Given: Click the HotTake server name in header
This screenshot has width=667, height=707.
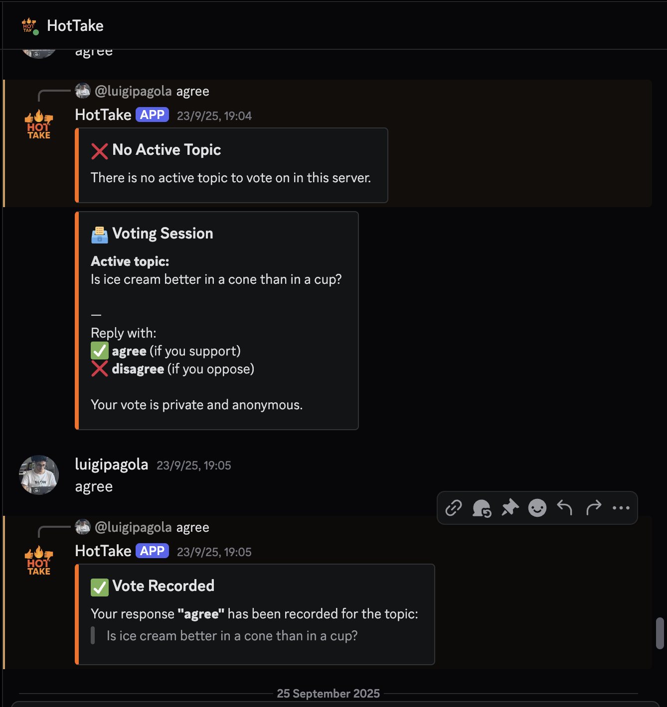Looking at the screenshot, I should [x=75, y=25].
